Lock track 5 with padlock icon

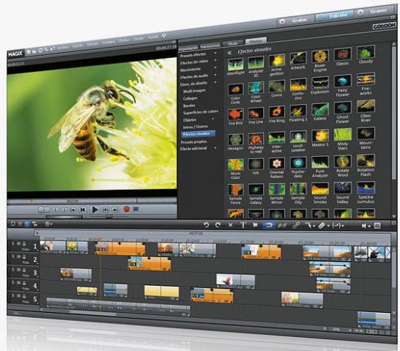tap(24, 296)
